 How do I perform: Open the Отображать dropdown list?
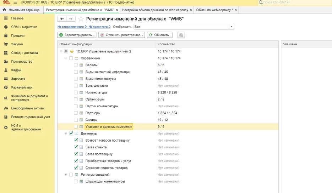(232, 27)
